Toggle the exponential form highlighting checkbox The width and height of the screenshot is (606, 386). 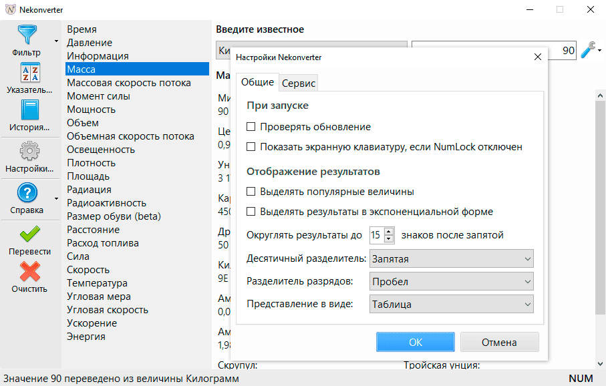click(251, 212)
